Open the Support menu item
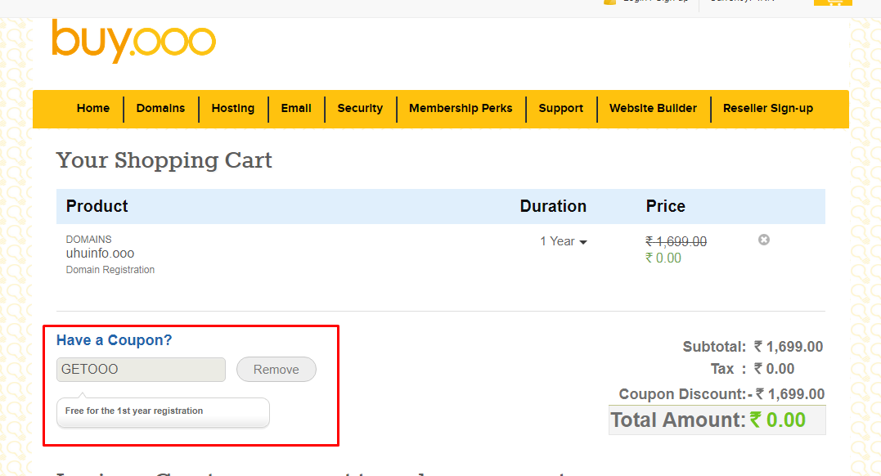Viewport: 881px width, 476px height. pos(560,109)
